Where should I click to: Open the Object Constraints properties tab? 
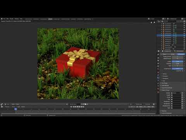[158, 83]
